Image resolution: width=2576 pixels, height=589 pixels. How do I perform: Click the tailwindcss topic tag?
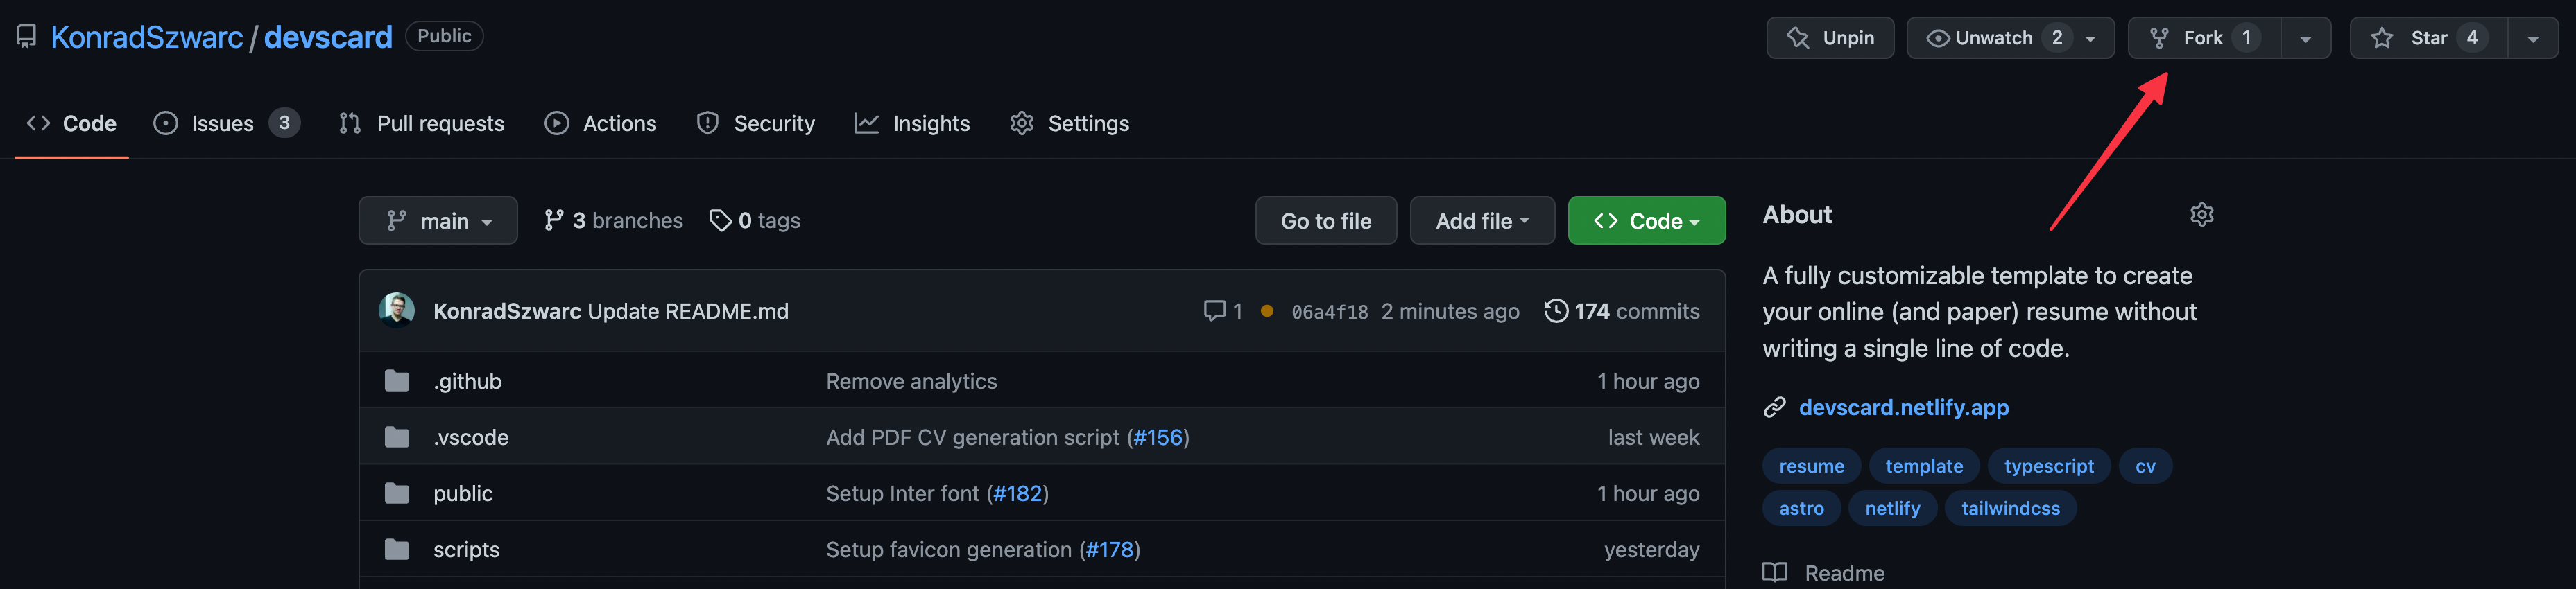[2010, 508]
